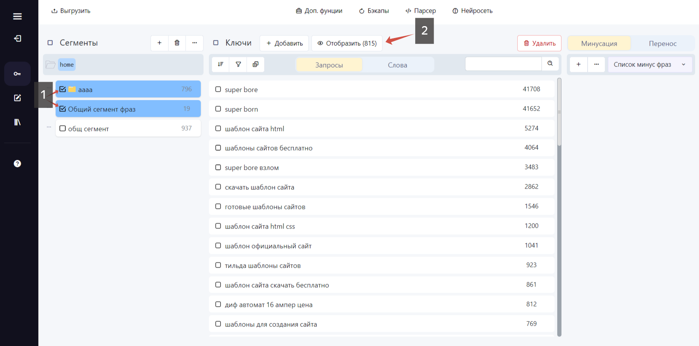The height and width of the screenshot is (346, 699).
Task: Click the home breadcrumb label
Action: [67, 65]
